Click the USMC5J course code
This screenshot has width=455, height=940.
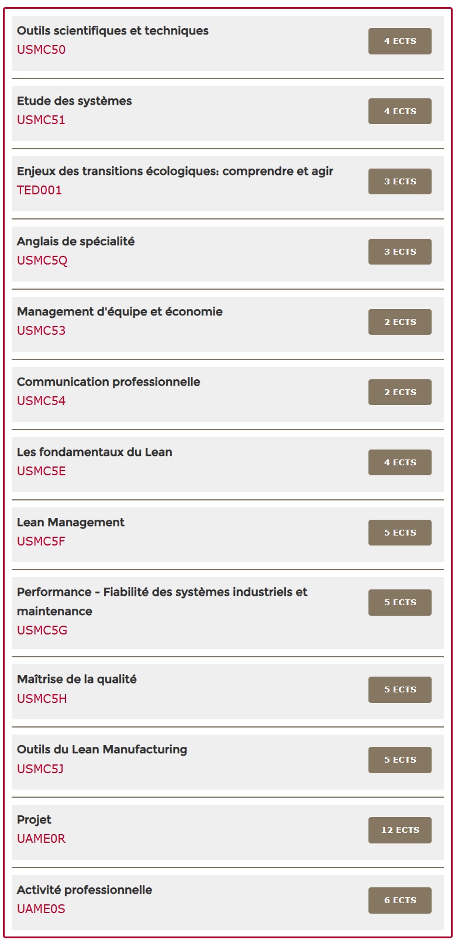coord(40,769)
